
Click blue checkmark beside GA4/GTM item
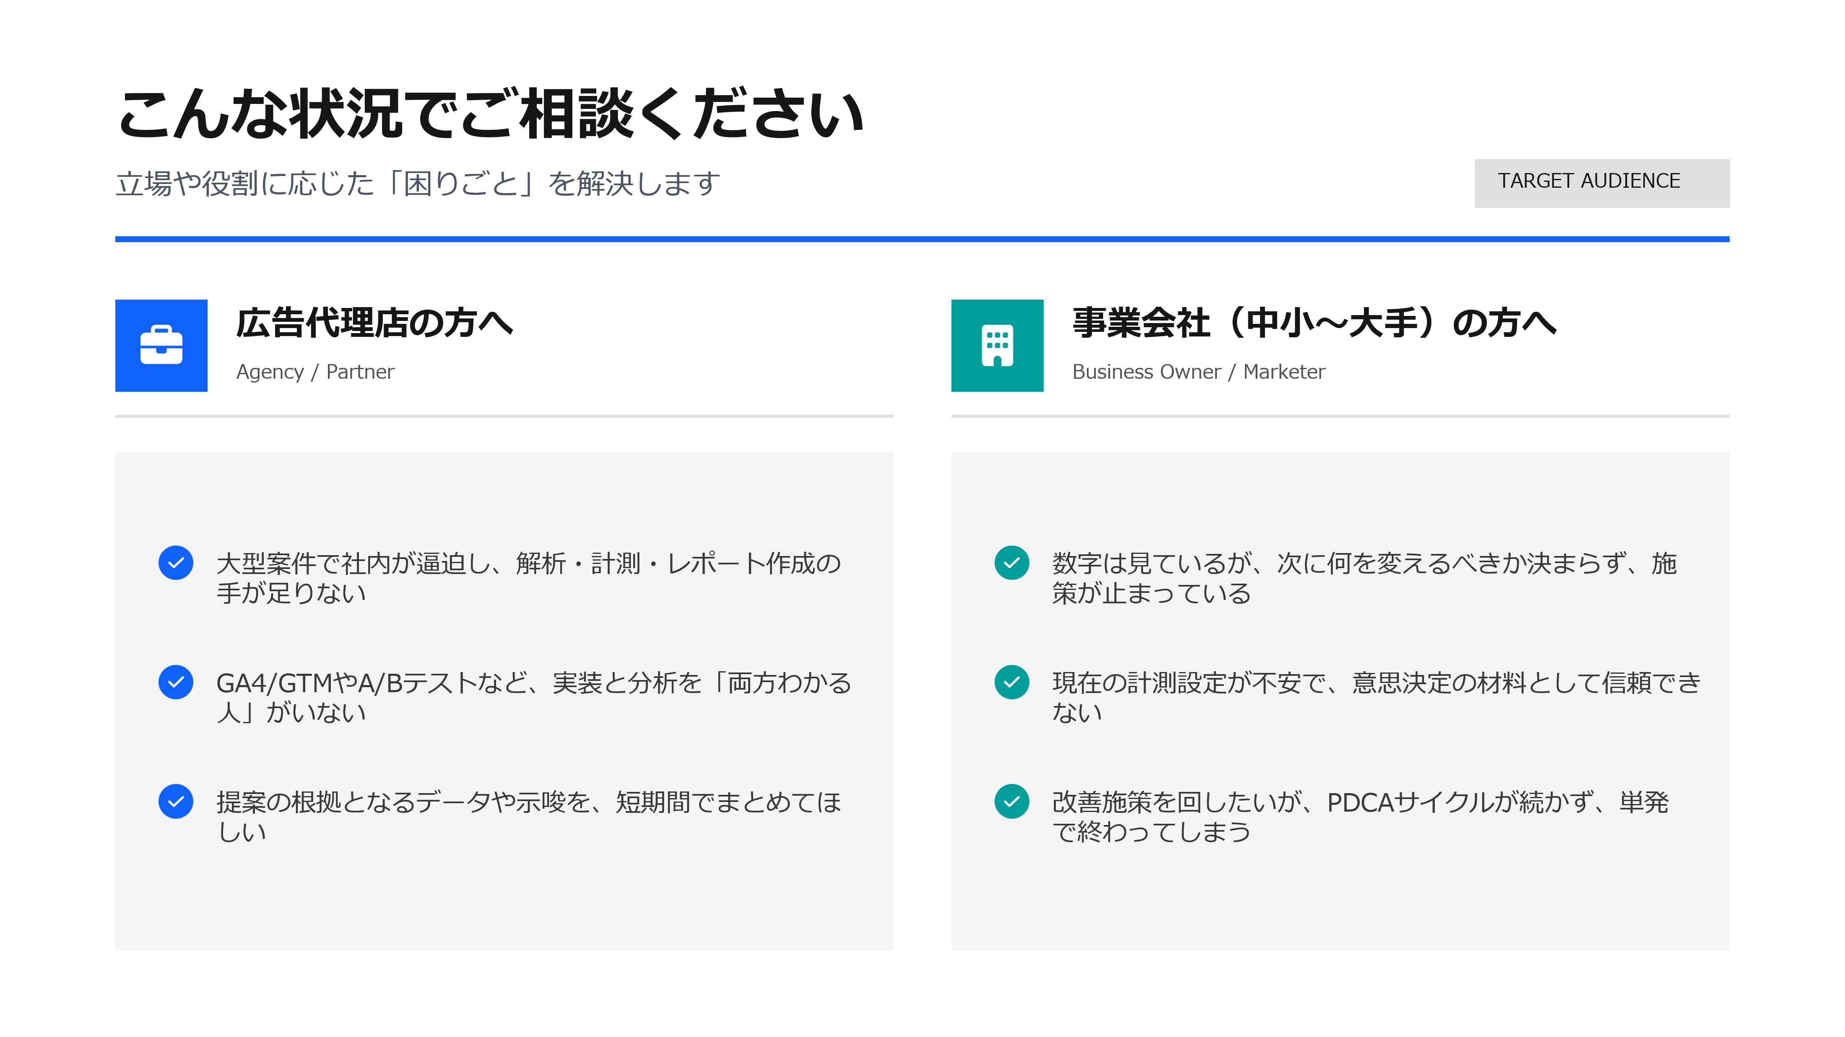pyautogui.click(x=175, y=682)
